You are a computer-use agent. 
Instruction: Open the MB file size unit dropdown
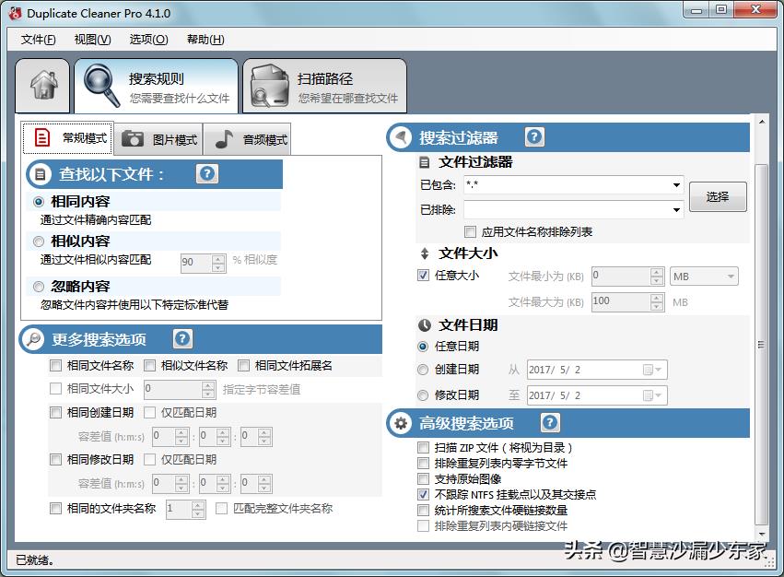(704, 277)
